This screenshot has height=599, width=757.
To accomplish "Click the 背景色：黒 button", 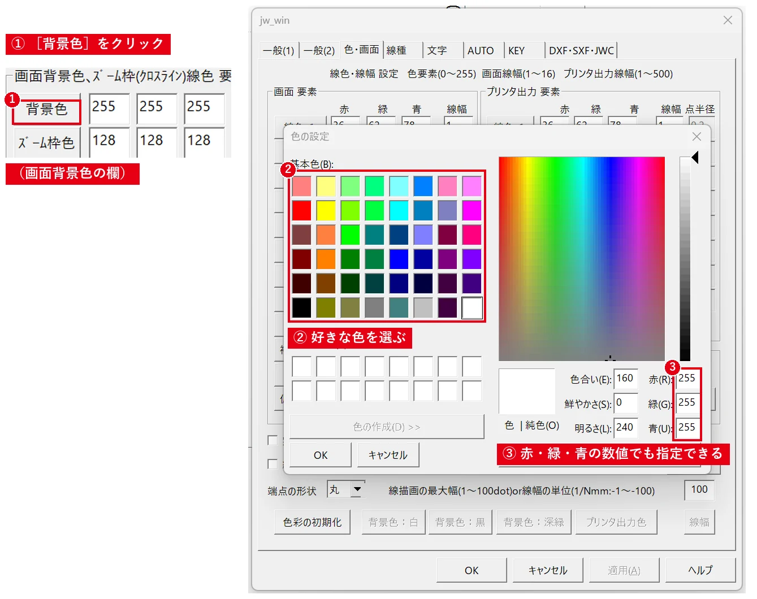I will [460, 522].
